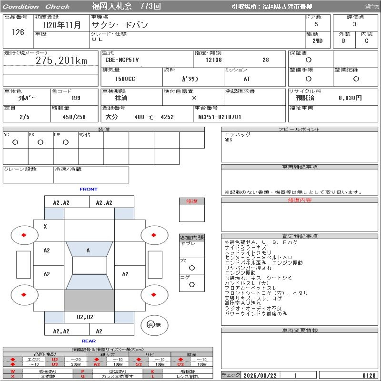381x381 pixels.
Task: Click the blue REAR label below the diagram
Action: pos(89,341)
